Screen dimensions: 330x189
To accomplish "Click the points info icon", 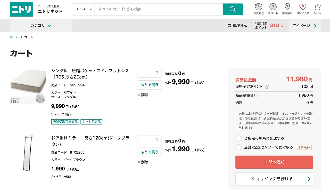I will click(x=267, y=87).
